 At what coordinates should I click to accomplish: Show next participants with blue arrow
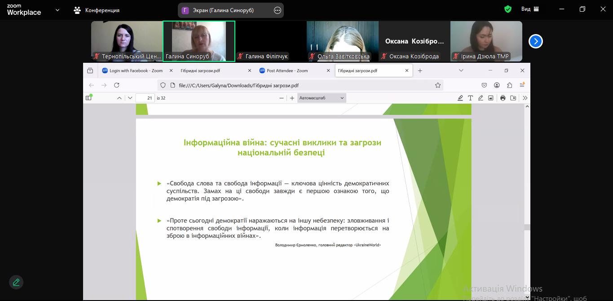pyautogui.click(x=535, y=41)
